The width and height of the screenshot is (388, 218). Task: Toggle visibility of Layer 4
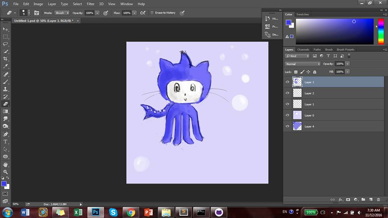click(x=287, y=127)
